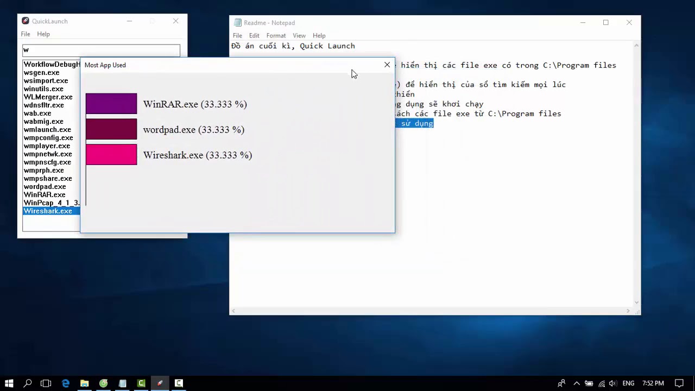The width and height of the screenshot is (695, 391).
Task: Click the purple WinRAR.exe chart bar
Action: coord(111,104)
